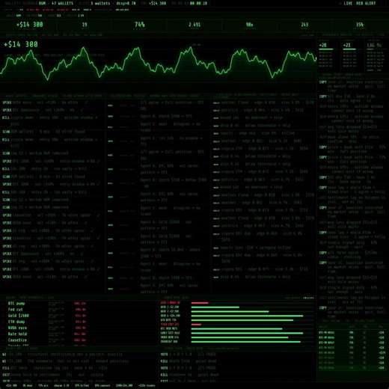
Task: Select the 35% stat card
Action: click(360, 25)
